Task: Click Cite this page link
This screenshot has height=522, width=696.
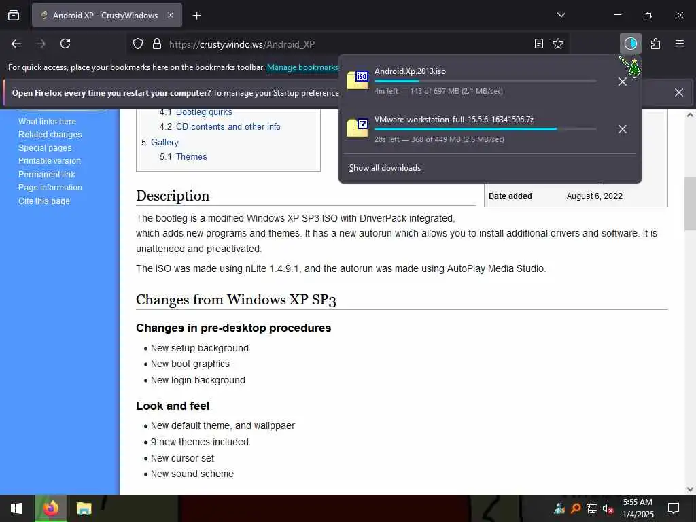Action: click(44, 201)
